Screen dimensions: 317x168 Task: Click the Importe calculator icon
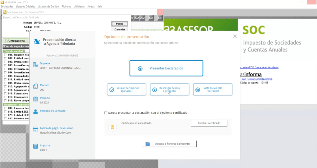[35, 146]
